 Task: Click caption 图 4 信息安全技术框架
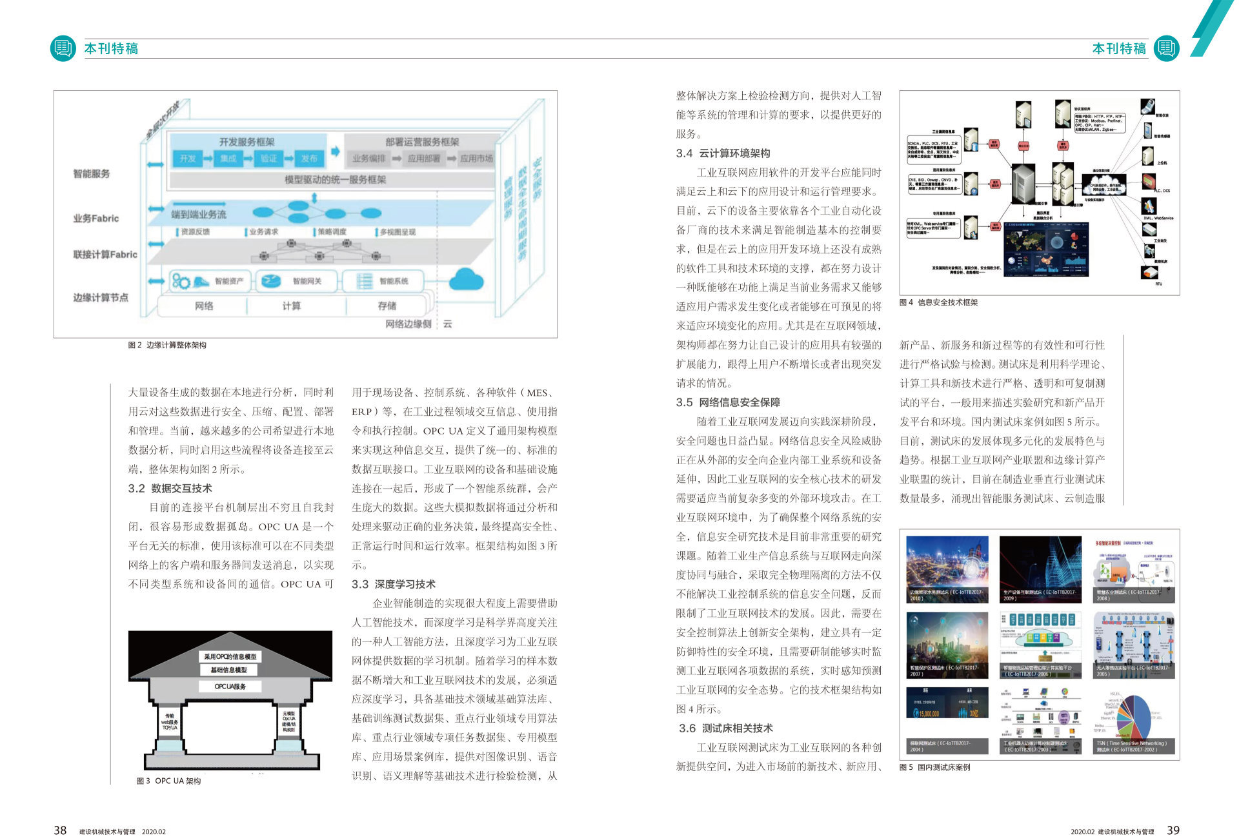[938, 302]
